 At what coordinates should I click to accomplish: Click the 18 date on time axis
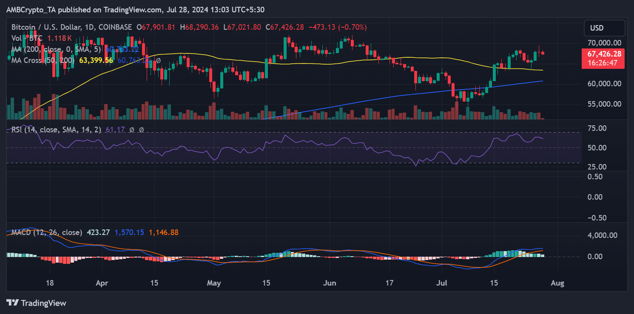[49, 283]
